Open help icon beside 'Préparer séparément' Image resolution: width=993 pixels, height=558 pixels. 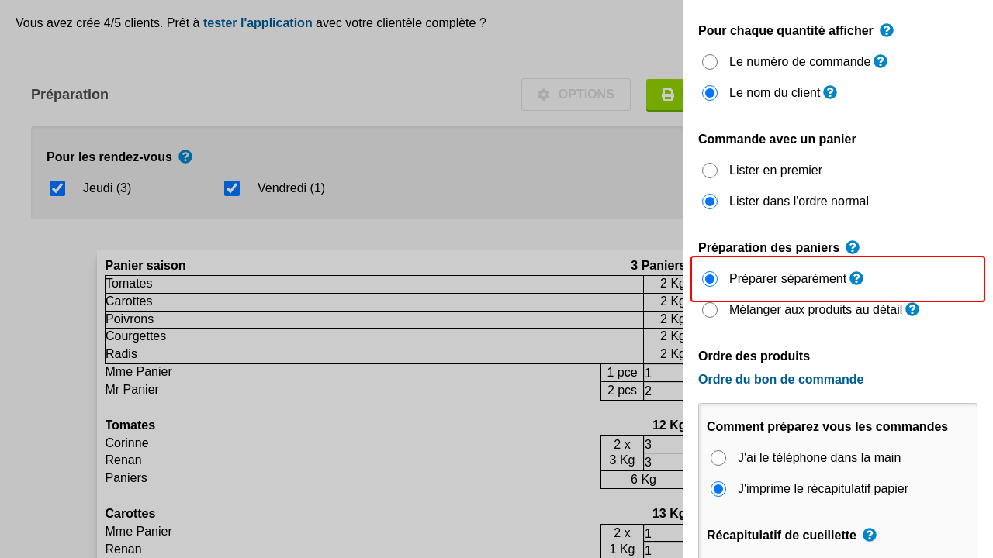856,278
